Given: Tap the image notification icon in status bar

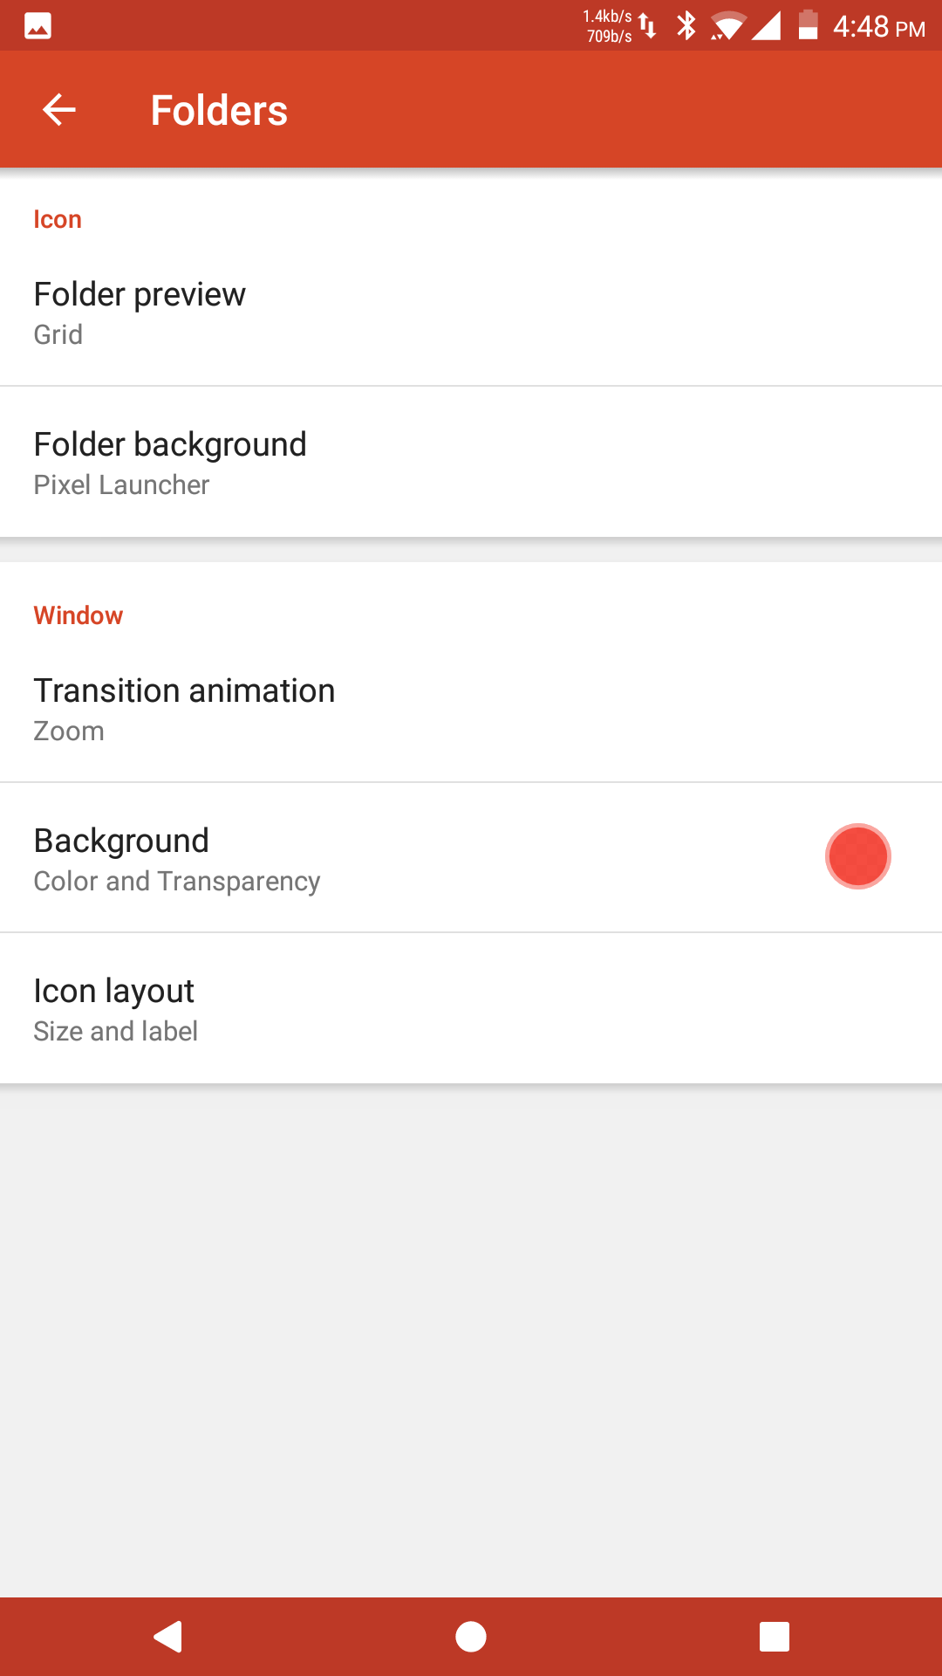Looking at the screenshot, I should (x=38, y=26).
